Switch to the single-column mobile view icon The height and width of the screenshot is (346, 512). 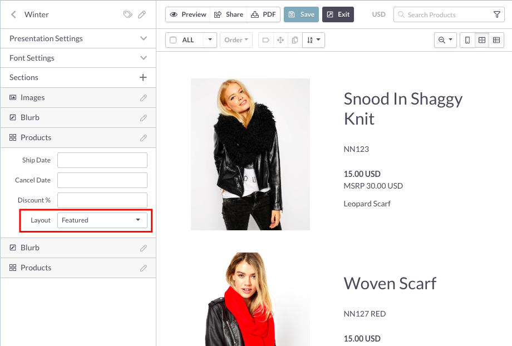click(467, 40)
